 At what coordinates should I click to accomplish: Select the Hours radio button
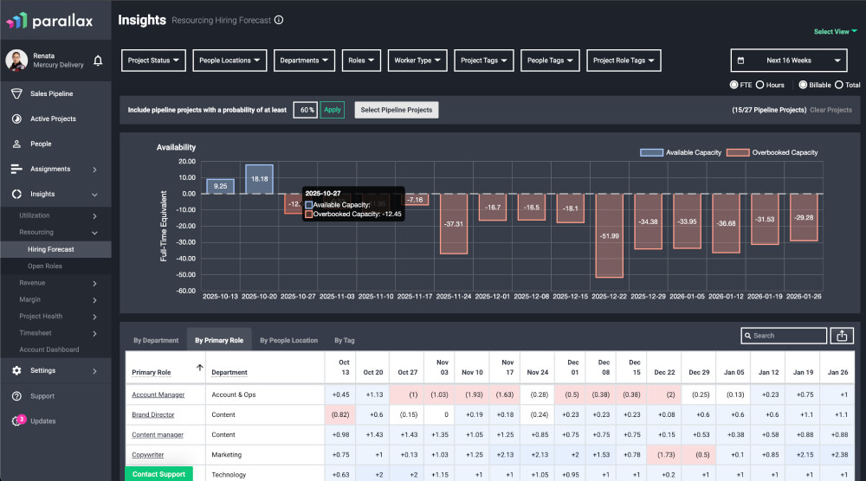click(759, 85)
